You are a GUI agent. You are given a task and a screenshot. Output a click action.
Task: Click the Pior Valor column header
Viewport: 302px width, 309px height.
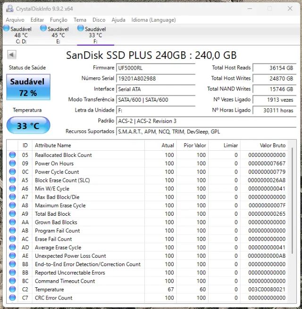point(193,146)
